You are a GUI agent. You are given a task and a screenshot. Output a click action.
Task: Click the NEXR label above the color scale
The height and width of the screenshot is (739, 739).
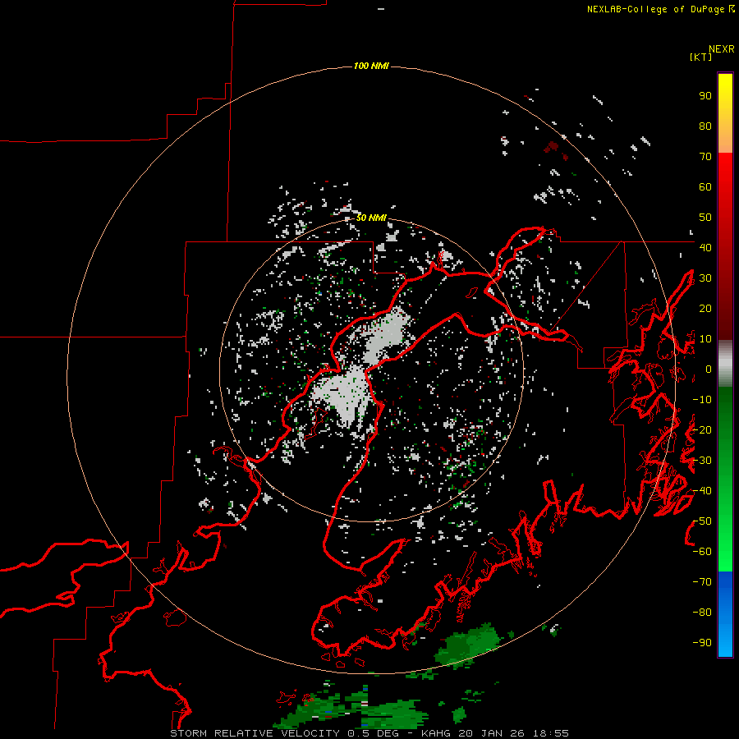tap(722, 49)
